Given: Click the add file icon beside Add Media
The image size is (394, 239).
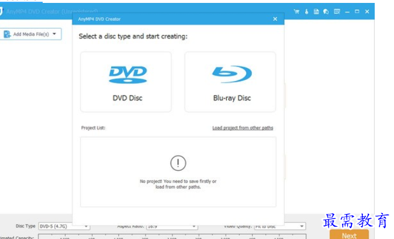Looking at the screenshot, I should [7, 34].
